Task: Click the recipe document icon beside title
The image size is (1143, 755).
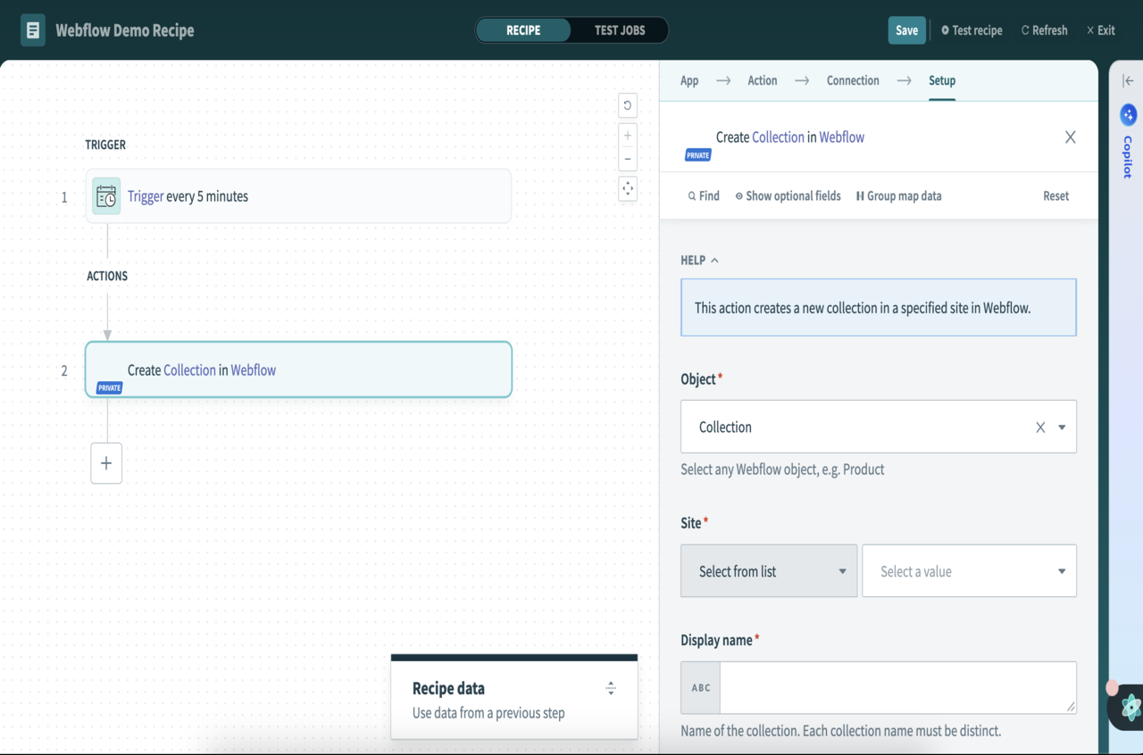Action: [33, 30]
